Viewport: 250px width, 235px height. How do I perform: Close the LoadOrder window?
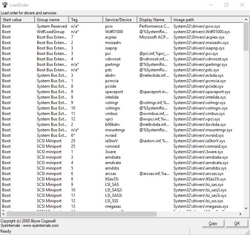coord(242,5)
